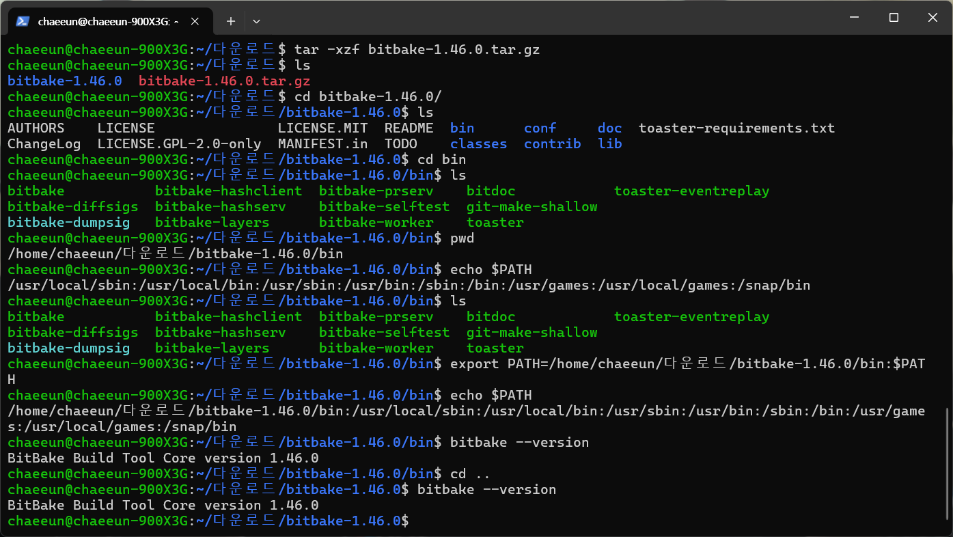Click the AUTHORS file name in the listing

coord(36,128)
